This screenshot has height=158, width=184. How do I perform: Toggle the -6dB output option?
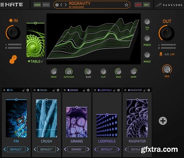coord(166,54)
